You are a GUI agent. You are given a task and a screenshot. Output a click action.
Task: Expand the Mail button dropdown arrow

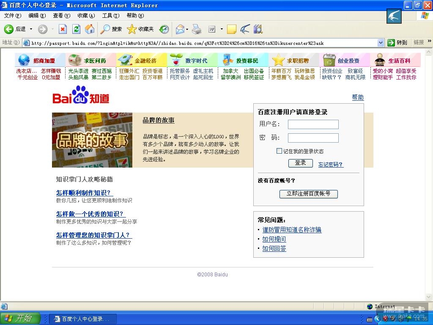pos(187,29)
